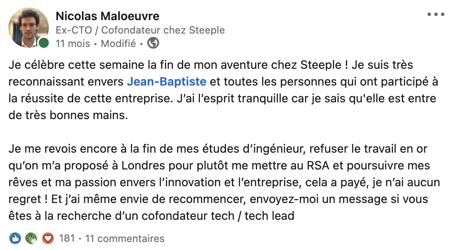This screenshot has height=250, width=457.
Task: Click the first paragraph about Steeple
Action: point(223,90)
